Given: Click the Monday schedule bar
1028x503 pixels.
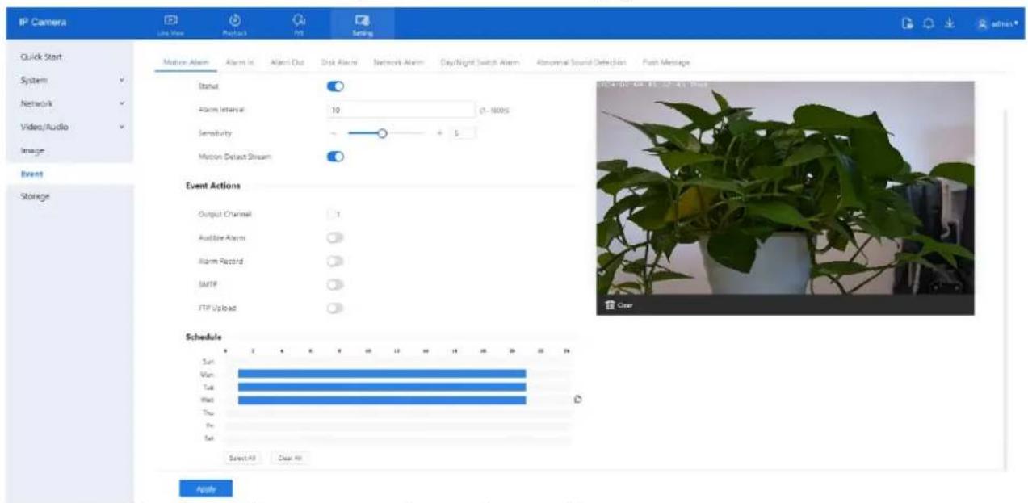Looking at the screenshot, I should (382, 374).
